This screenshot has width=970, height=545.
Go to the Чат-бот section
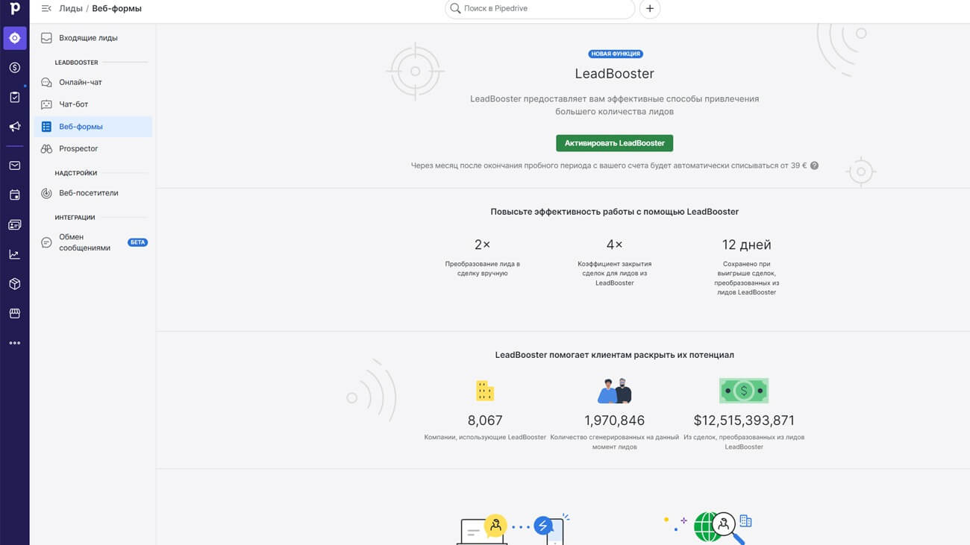[74, 104]
